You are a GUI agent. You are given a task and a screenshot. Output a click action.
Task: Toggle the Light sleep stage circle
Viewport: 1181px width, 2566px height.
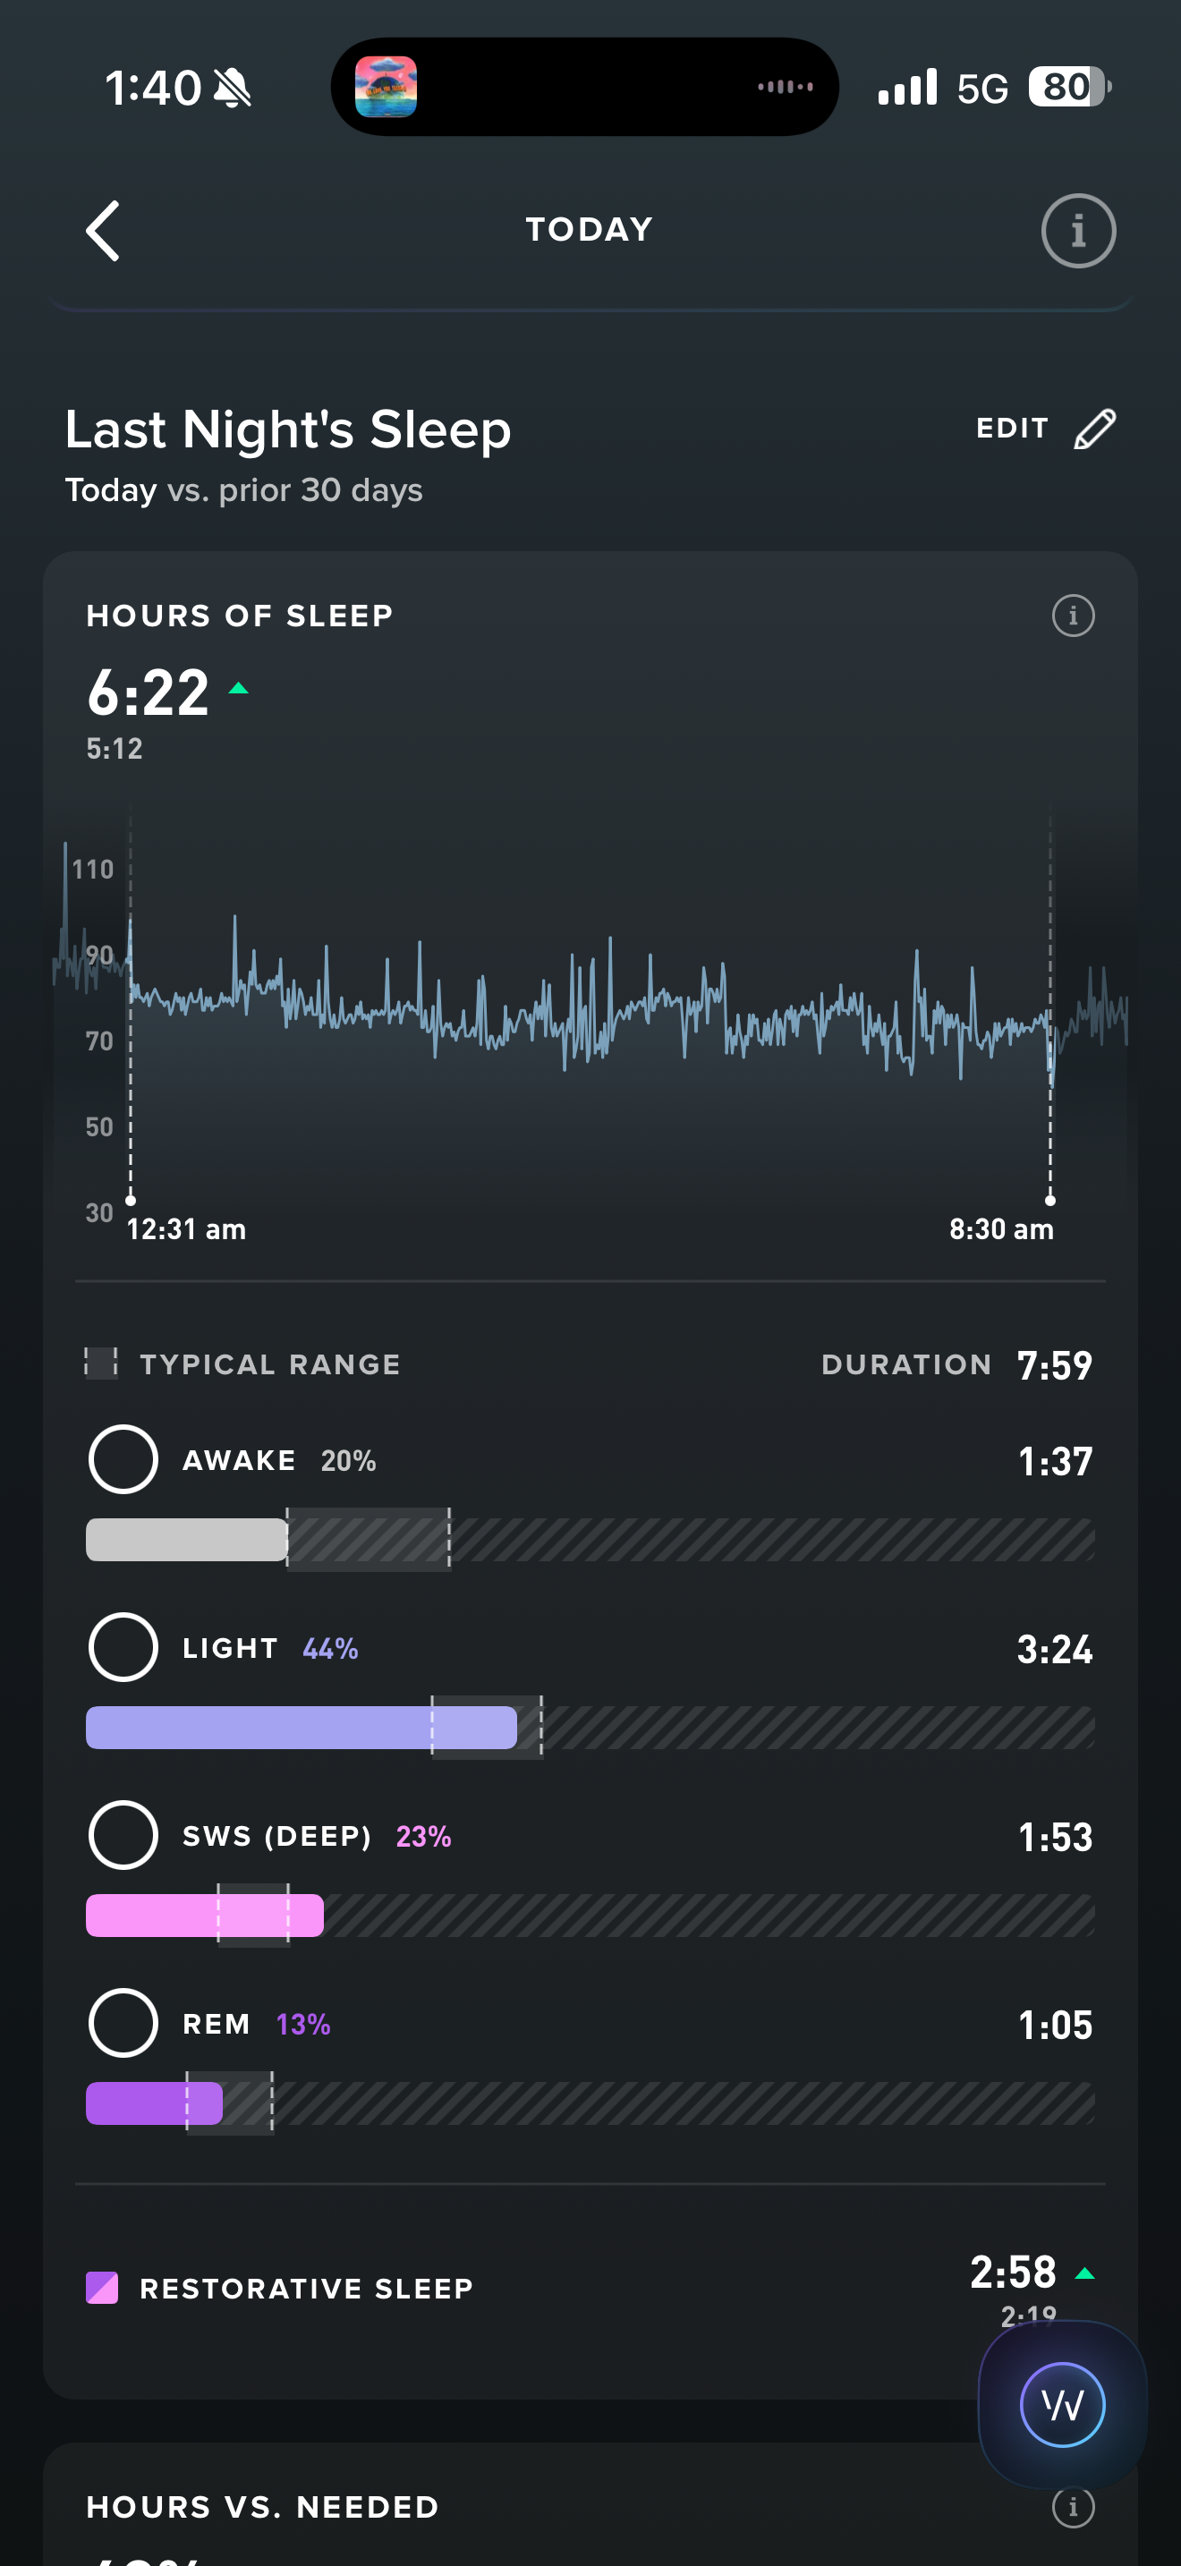click(x=123, y=1647)
